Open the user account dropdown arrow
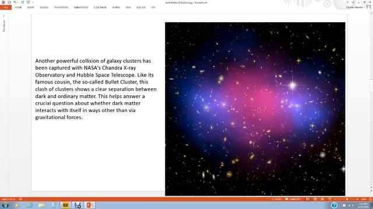 364,8
